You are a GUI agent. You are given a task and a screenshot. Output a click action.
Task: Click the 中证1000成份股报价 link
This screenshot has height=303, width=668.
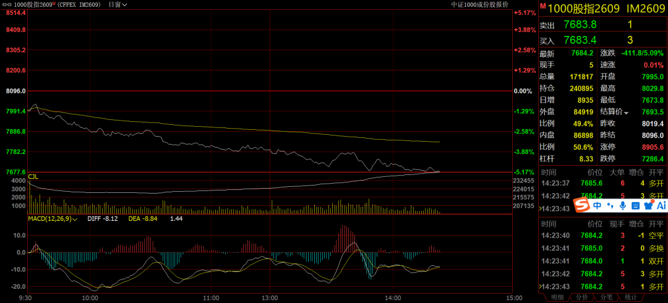pyautogui.click(x=480, y=5)
